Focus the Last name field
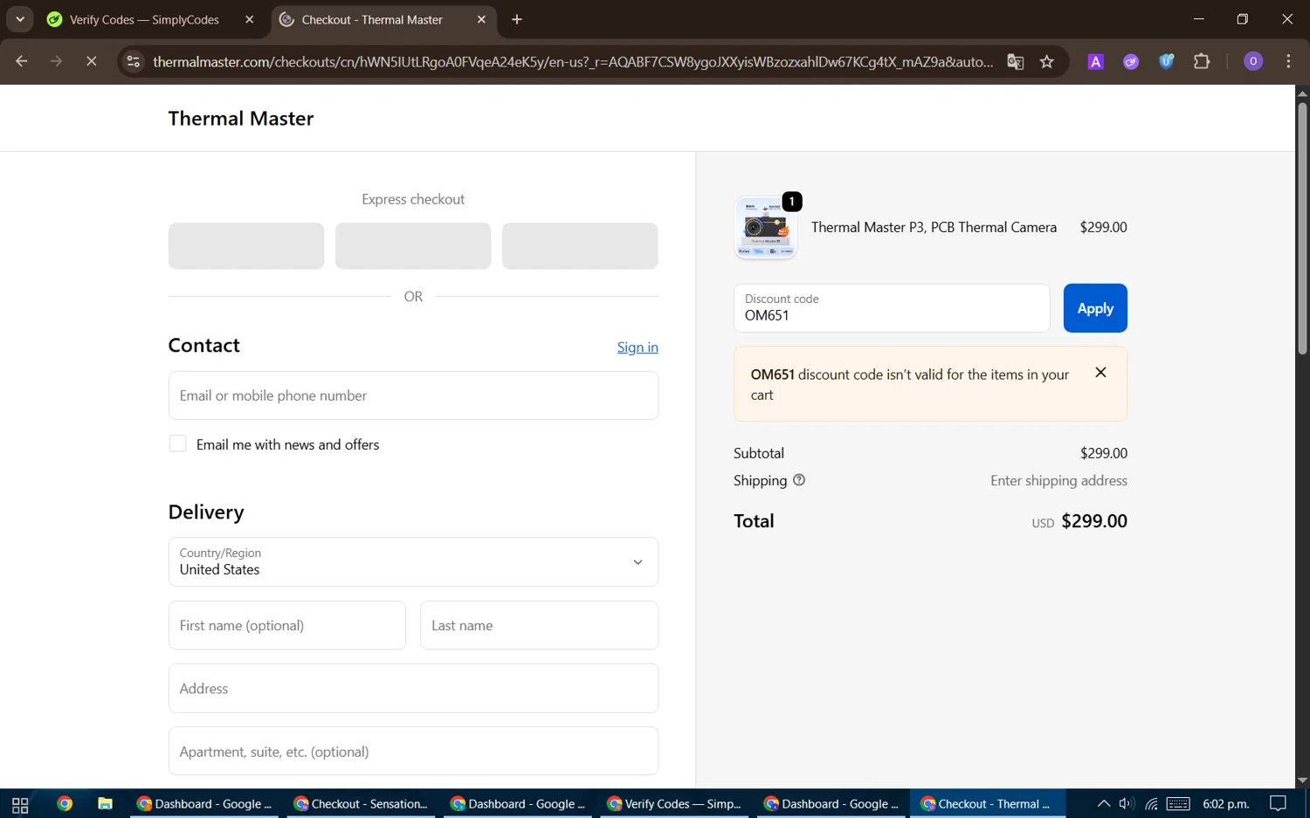 pos(539,625)
